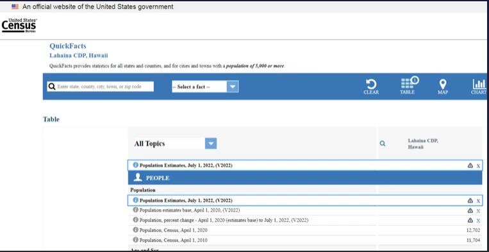489x252 pixels.
Task: Click the 'An official website of the United States government' text
Action: [x=98, y=6]
